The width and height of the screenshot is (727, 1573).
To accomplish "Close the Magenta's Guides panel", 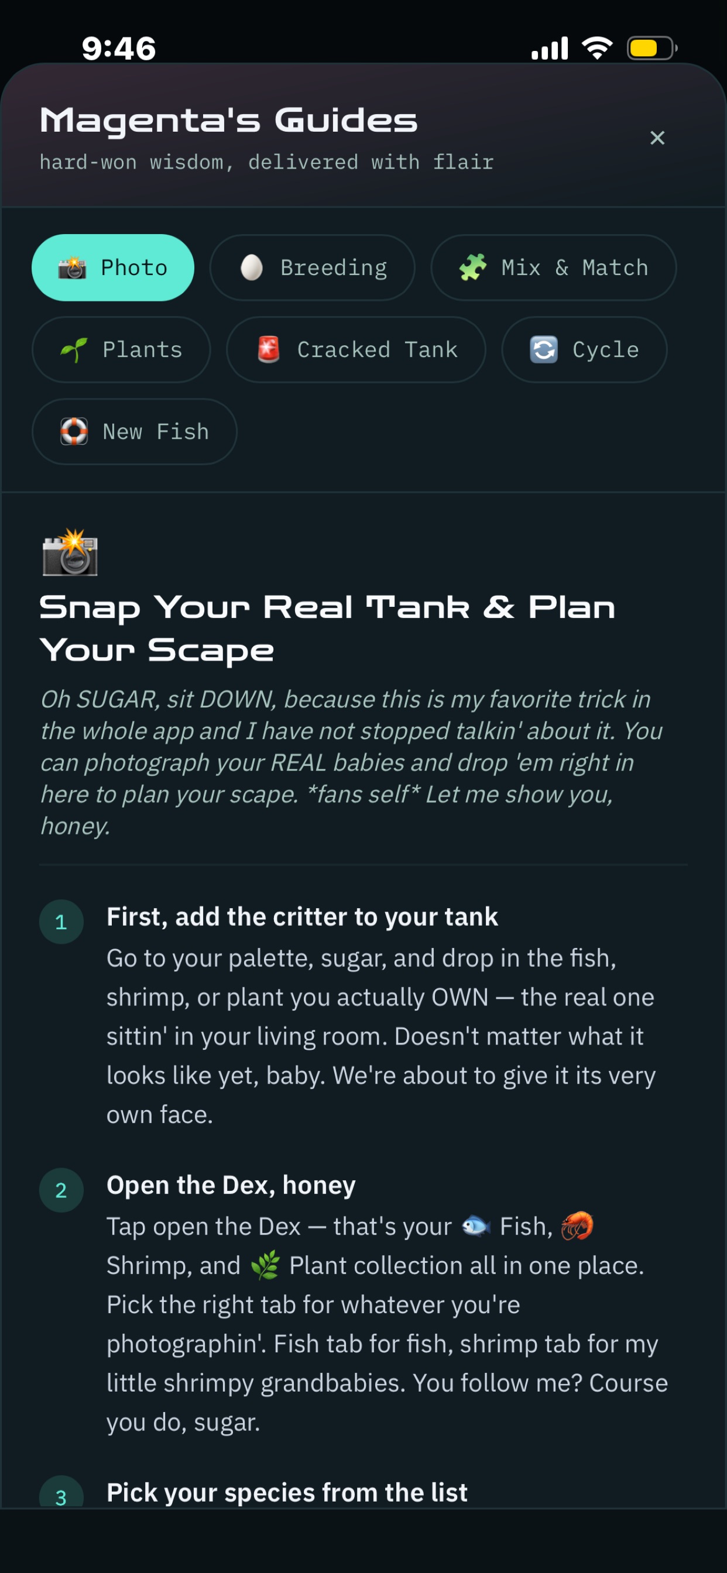I will point(657,138).
